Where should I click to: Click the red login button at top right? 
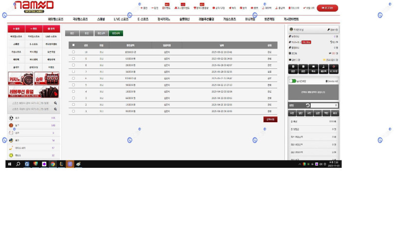327,8
